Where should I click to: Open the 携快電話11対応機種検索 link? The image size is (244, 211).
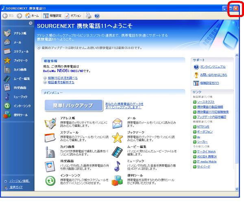tap(213, 112)
